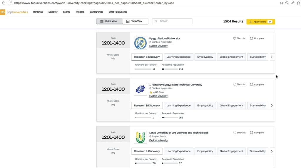Click the I. Razzakov Kyrgyz State Technical University logo
This screenshot has width=301, height=168.
point(140,89)
